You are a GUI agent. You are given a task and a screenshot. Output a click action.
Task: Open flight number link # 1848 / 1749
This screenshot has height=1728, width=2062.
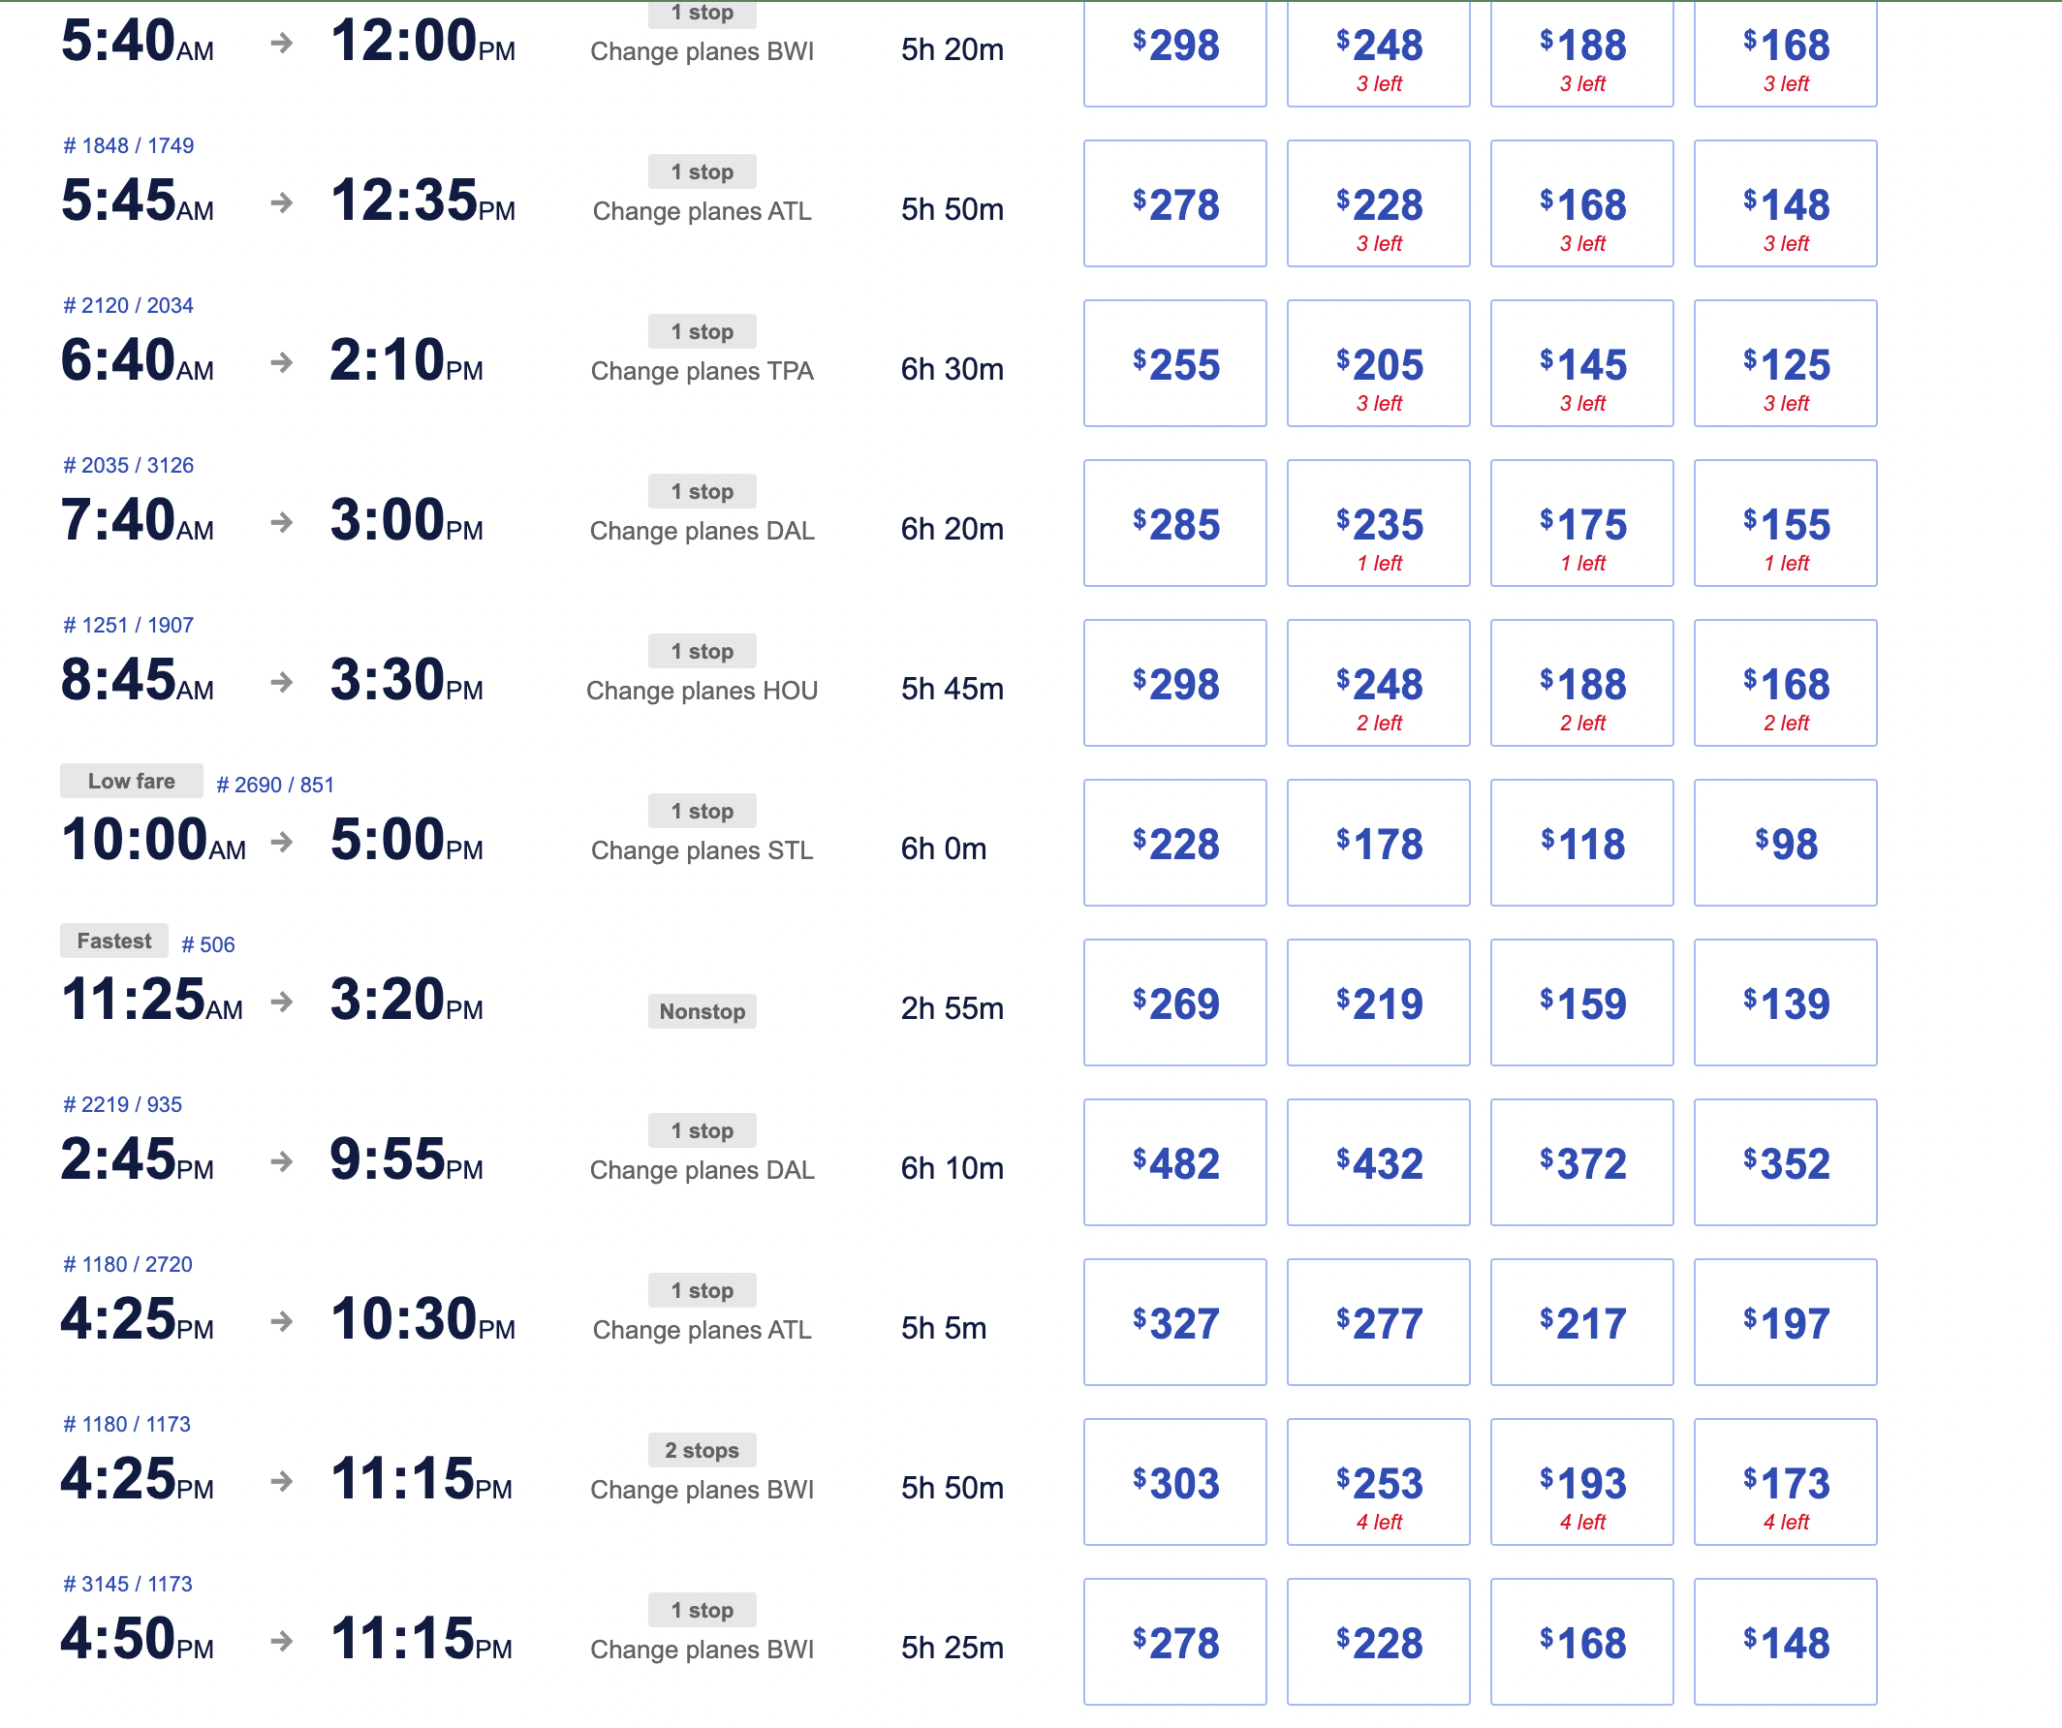[x=128, y=146]
